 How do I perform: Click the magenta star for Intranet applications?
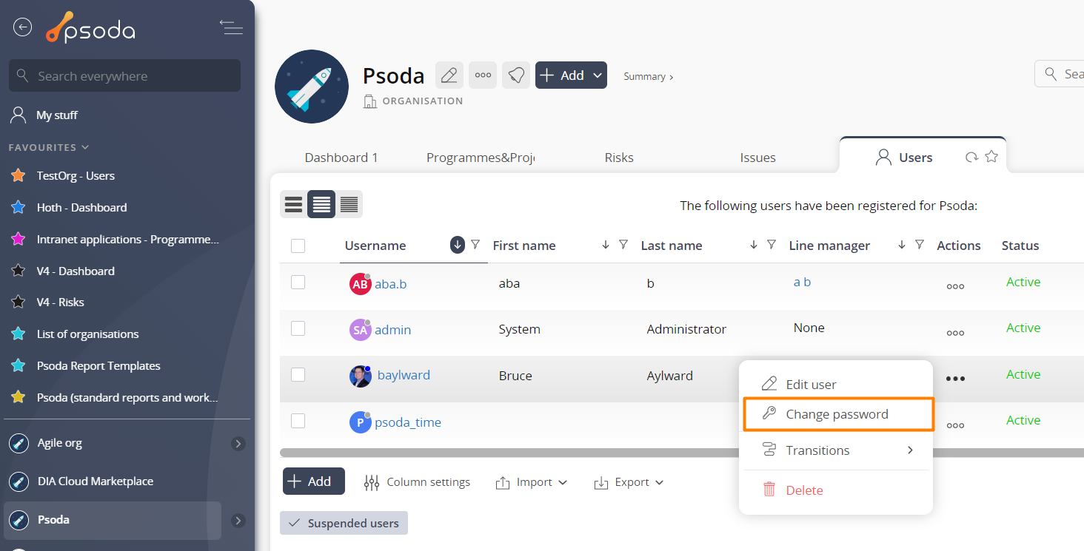(19, 240)
